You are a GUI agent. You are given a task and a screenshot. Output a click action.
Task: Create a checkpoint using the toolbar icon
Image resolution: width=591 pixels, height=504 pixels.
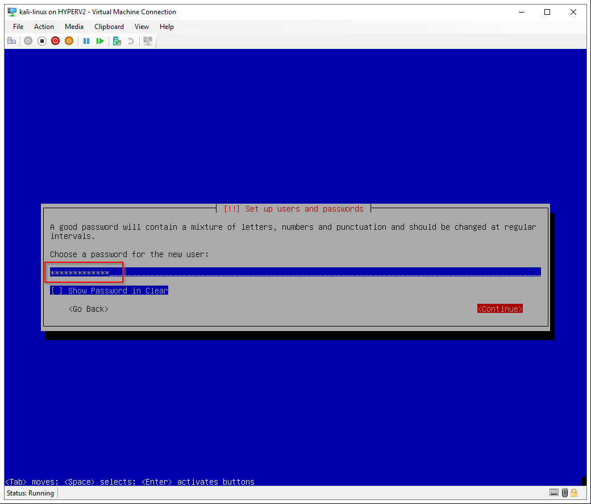(117, 41)
